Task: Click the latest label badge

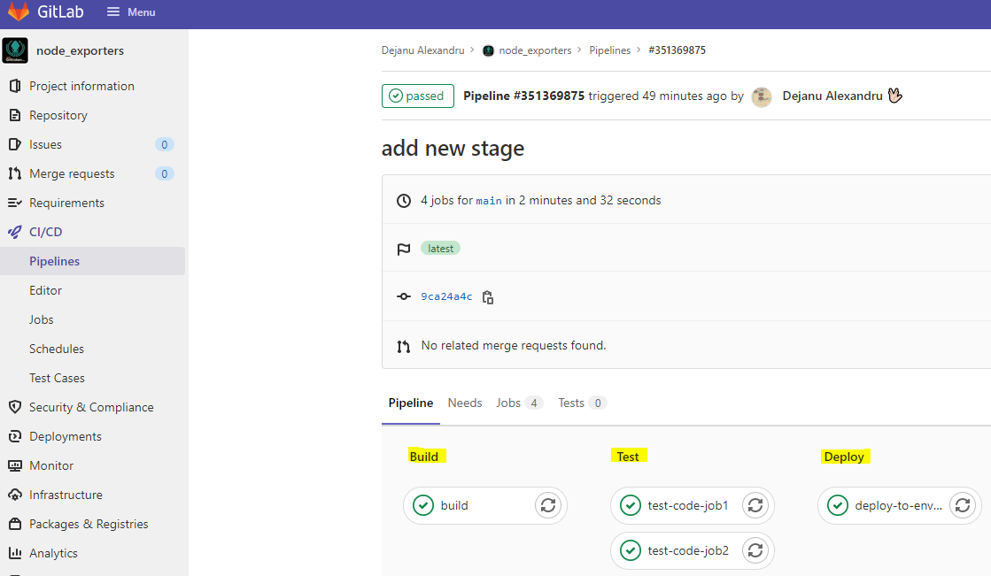Action: 440,249
